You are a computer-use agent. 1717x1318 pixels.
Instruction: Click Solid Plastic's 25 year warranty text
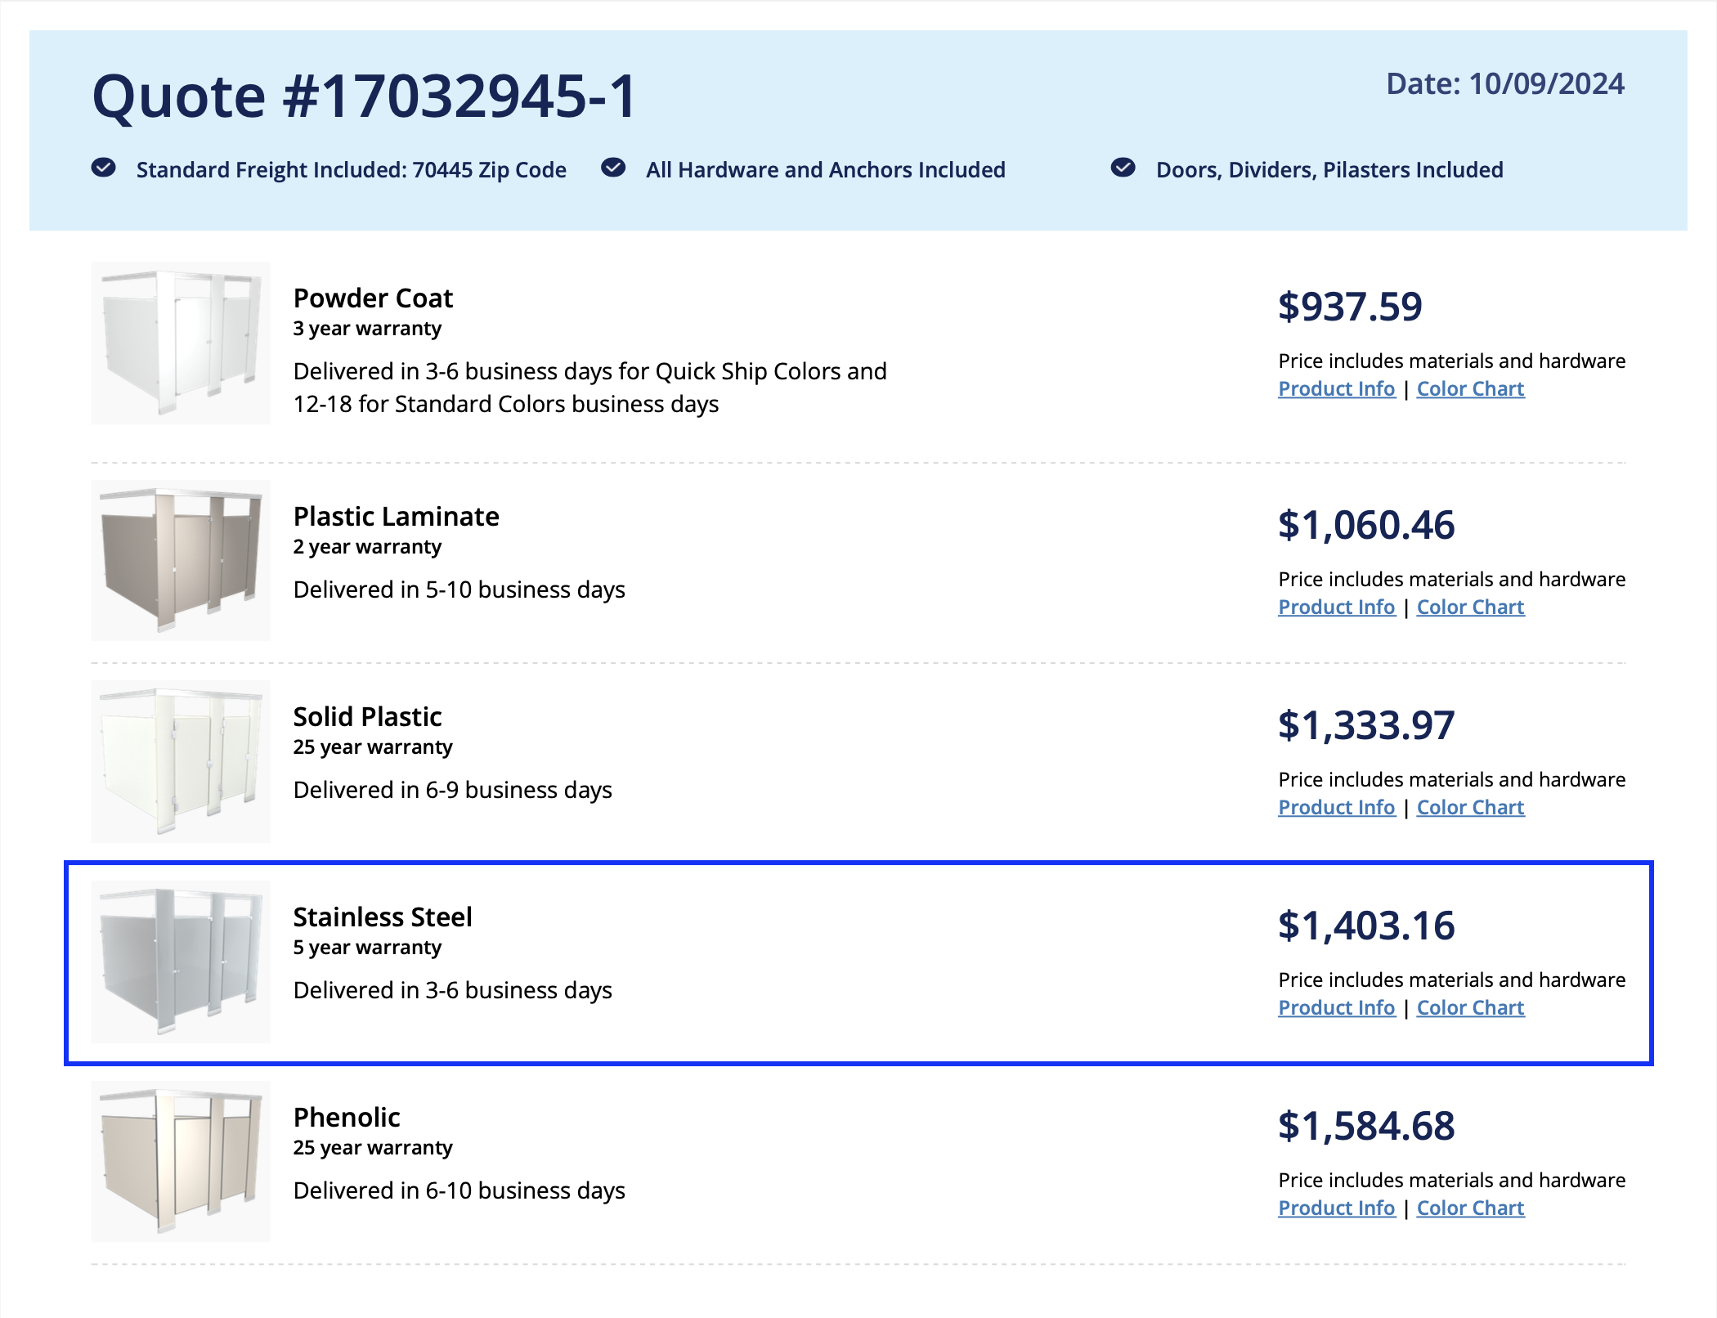point(373,747)
